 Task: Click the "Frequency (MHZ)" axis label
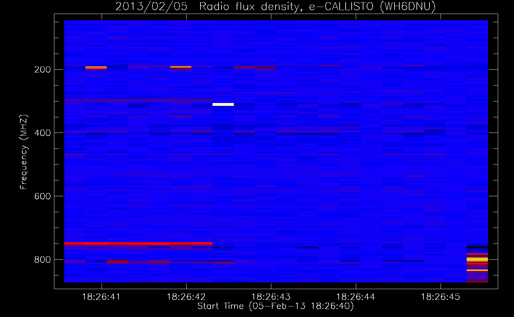pos(24,152)
